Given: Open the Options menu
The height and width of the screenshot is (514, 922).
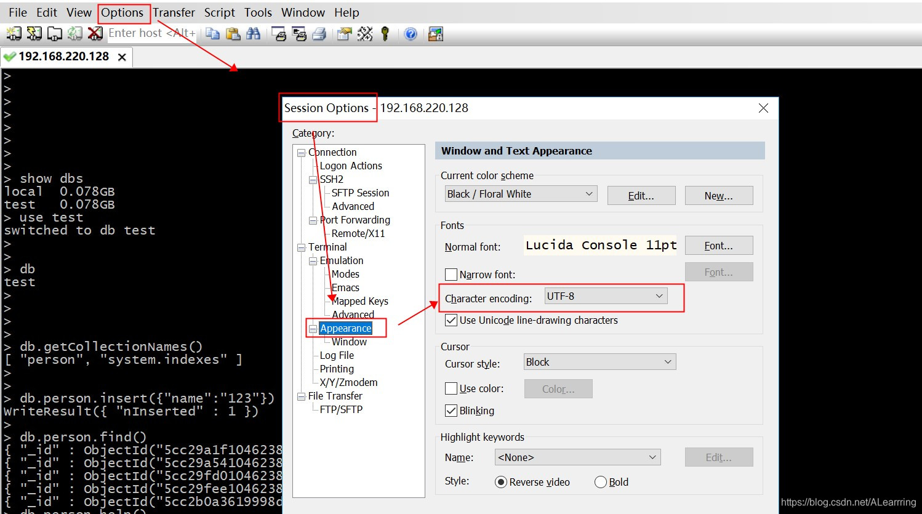Looking at the screenshot, I should [x=122, y=12].
